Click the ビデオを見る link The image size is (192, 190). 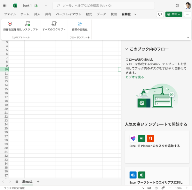tap(135, 77)
